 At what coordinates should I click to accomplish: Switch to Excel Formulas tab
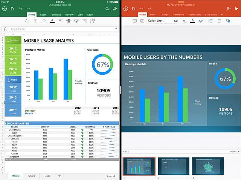pyautogui.click(x=56, y=15)
